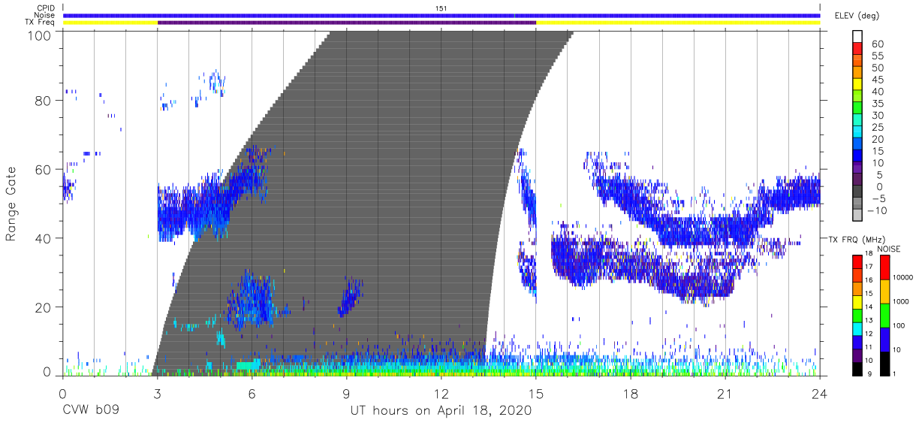Click the UT hours on April 18, 2020 title
Screen dimensions: 922x426
[441, 411]
